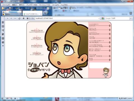
Task: Open the Turbo status bar dropdown
Action: coord(16,98)
